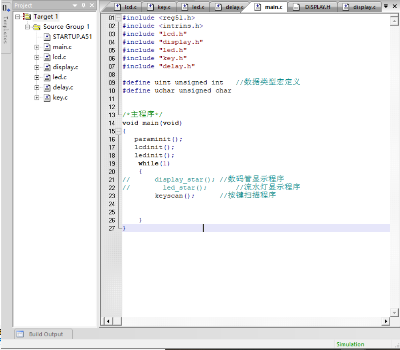Select Target 1 in the project tree
The height and width of the screenshot is (350, 400).
coord(46,17)
